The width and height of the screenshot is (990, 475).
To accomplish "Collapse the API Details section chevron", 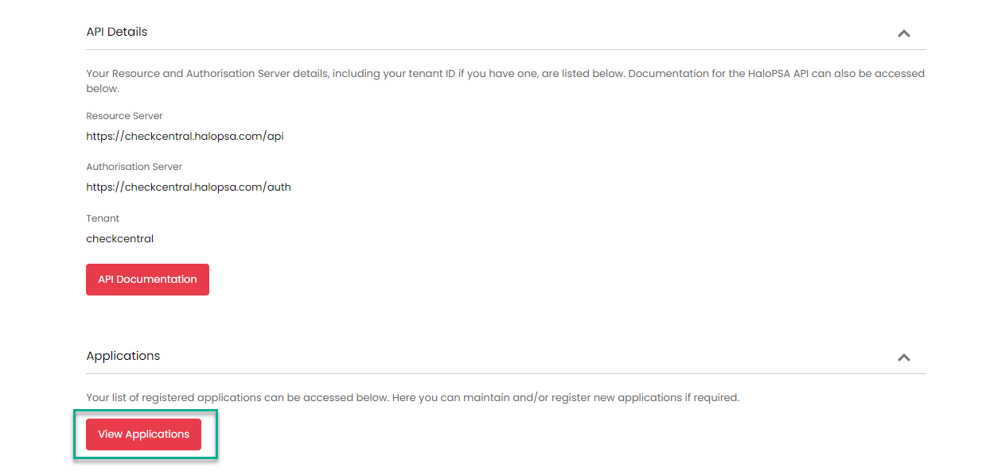I will pos(903,33).
